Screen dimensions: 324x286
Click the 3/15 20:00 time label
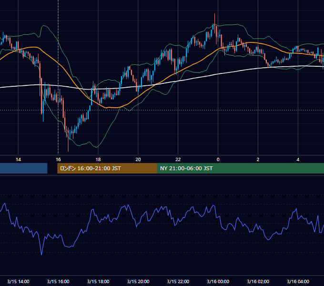click(138, 281)
